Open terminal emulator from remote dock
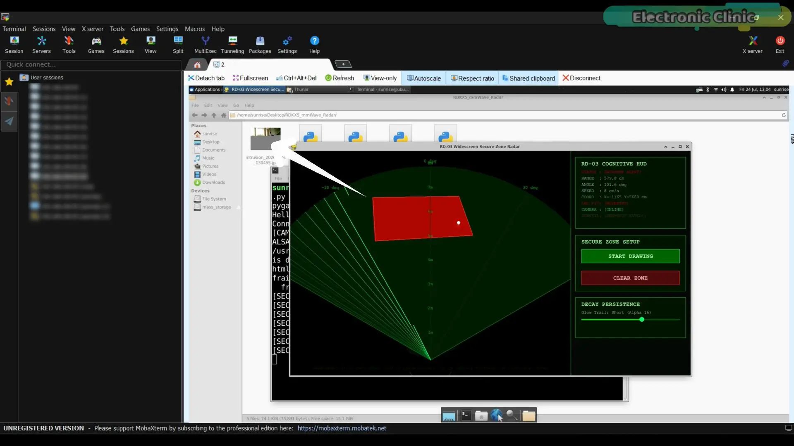This screenshot has width=794, height=446. (466, 415)
